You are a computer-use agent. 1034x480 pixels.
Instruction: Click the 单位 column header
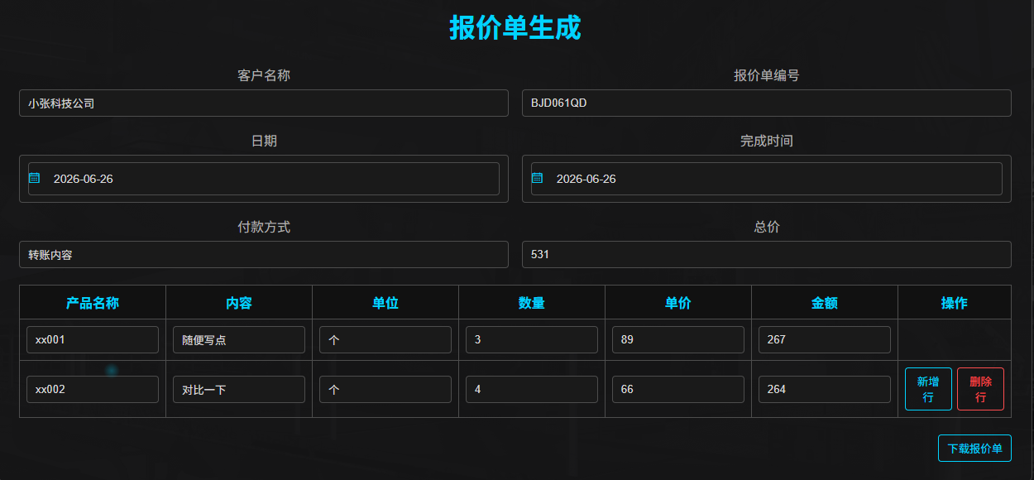[x=385, y=303]
